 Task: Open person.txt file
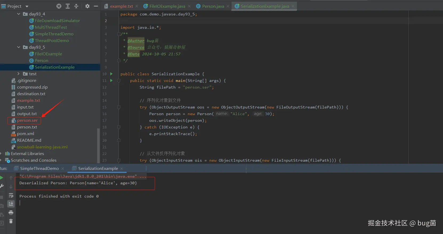point(27,127)
